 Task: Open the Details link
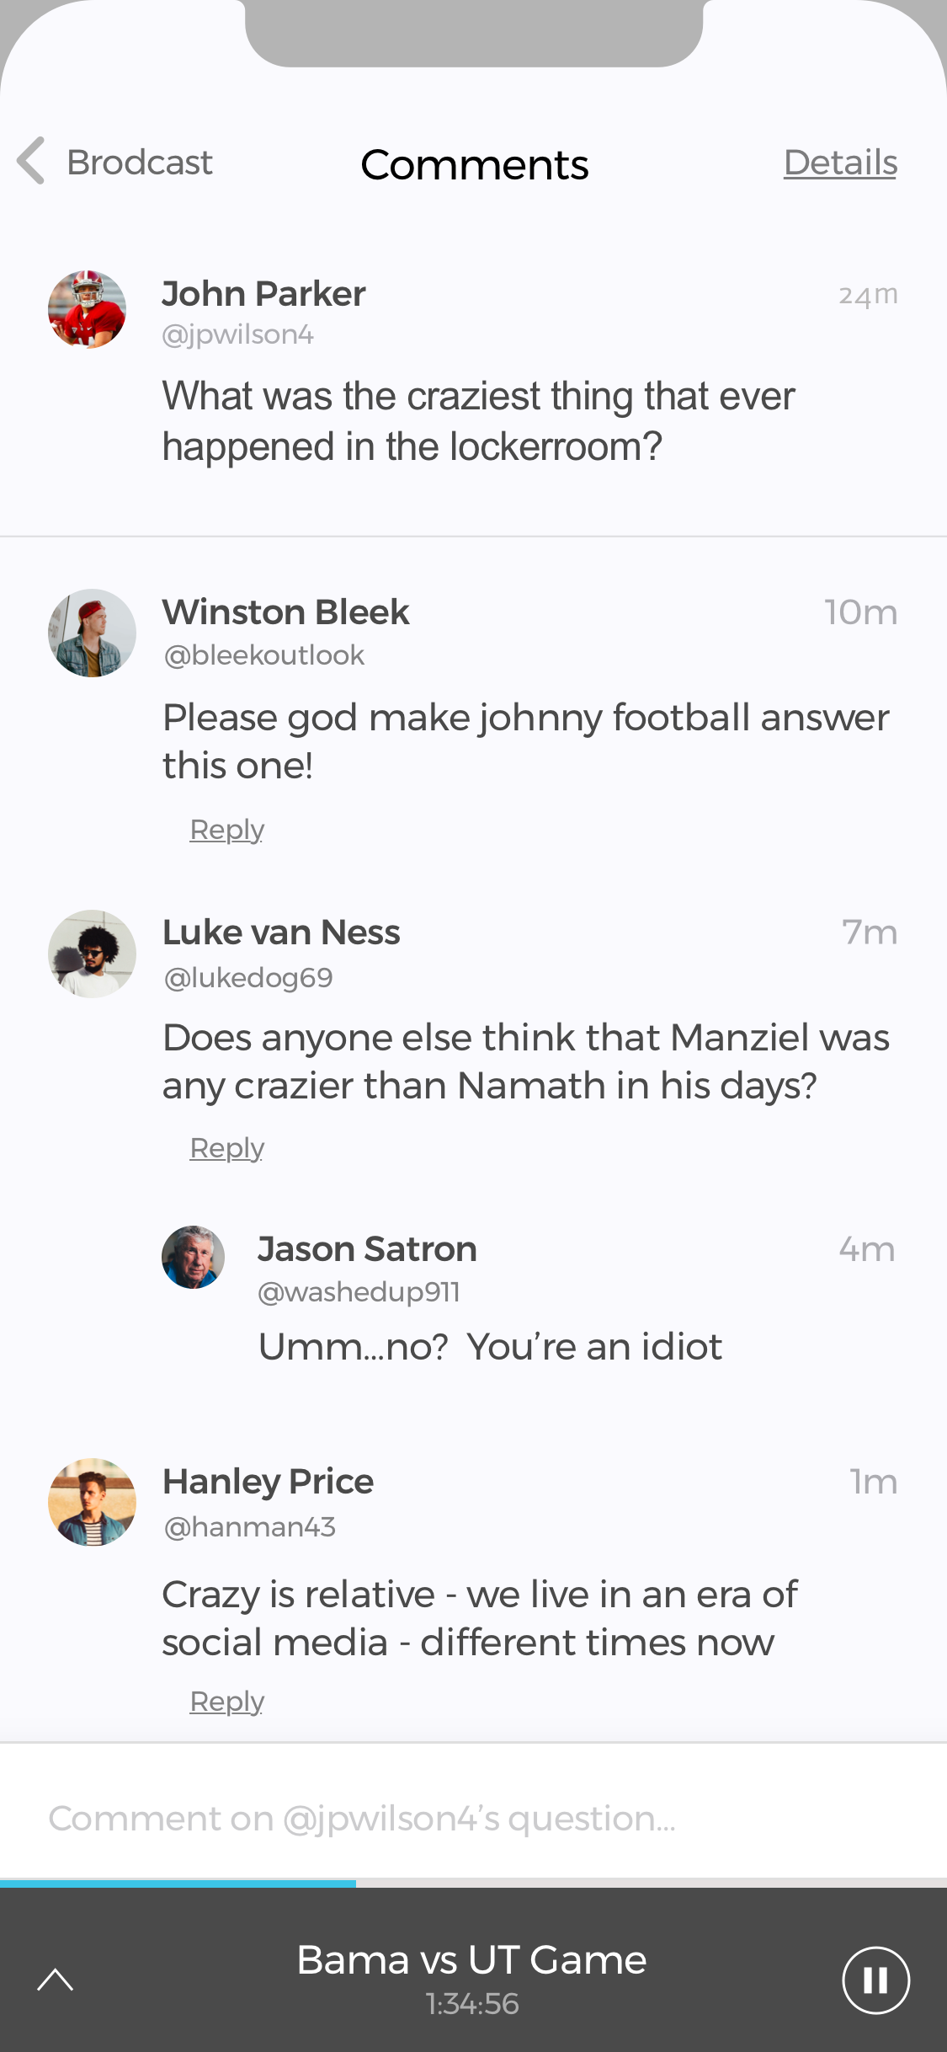point(840,163)
